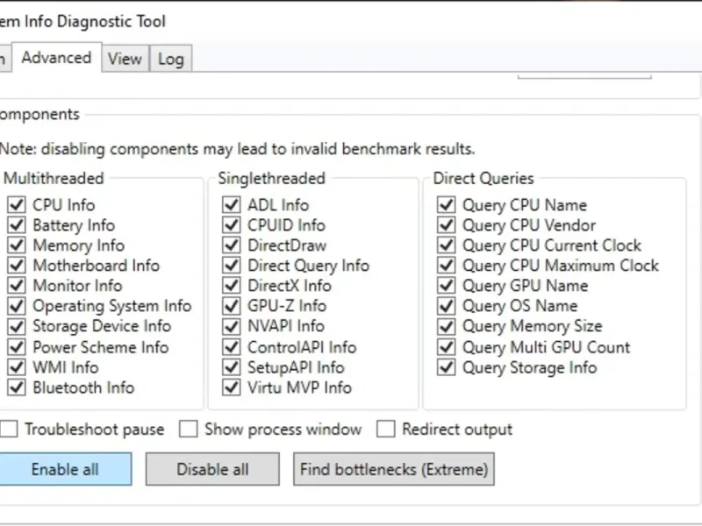Switch to the View tab
The height and width of the screenshot is (526, 702).
(x=125, y=59)
